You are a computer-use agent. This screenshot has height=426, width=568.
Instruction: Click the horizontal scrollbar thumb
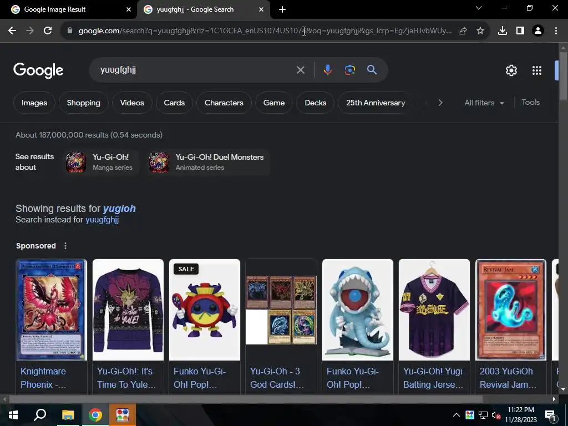pos(246,399)
